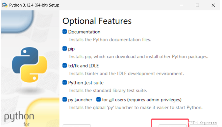Click the Python logo graphic
This screenshot has width=222, height=127.
30,65
